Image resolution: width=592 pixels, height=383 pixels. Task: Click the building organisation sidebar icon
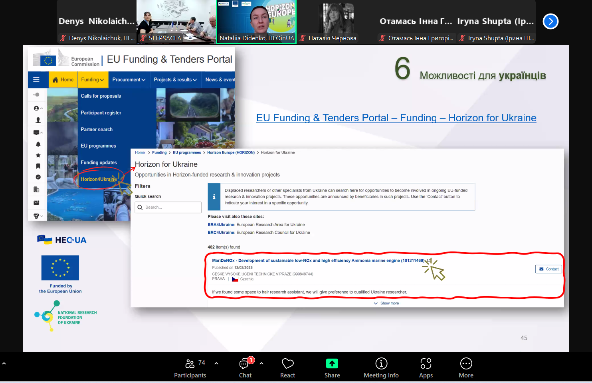click(x=36, y=190)
